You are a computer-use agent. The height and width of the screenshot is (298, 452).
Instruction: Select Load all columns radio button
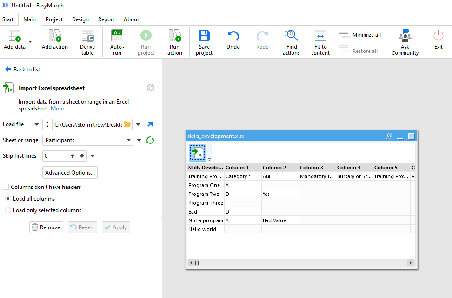click(x=8, y=199)
